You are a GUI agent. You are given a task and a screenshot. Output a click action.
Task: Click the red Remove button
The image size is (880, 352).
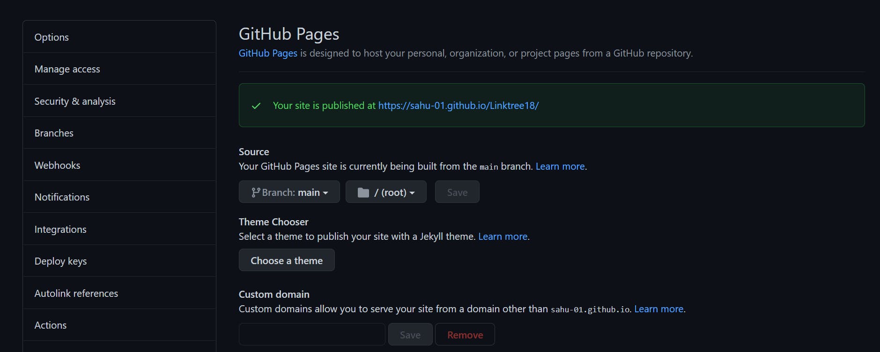[x=465, y=334]
